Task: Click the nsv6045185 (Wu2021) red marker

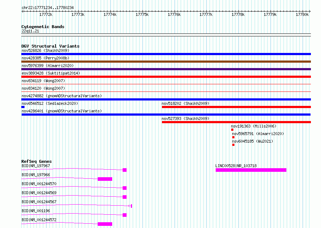Action: click(233, 145)
